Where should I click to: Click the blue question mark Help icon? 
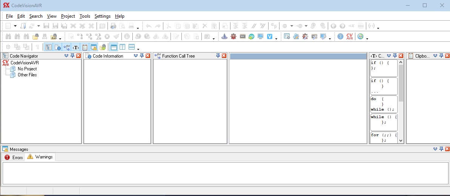pos(340,36)
